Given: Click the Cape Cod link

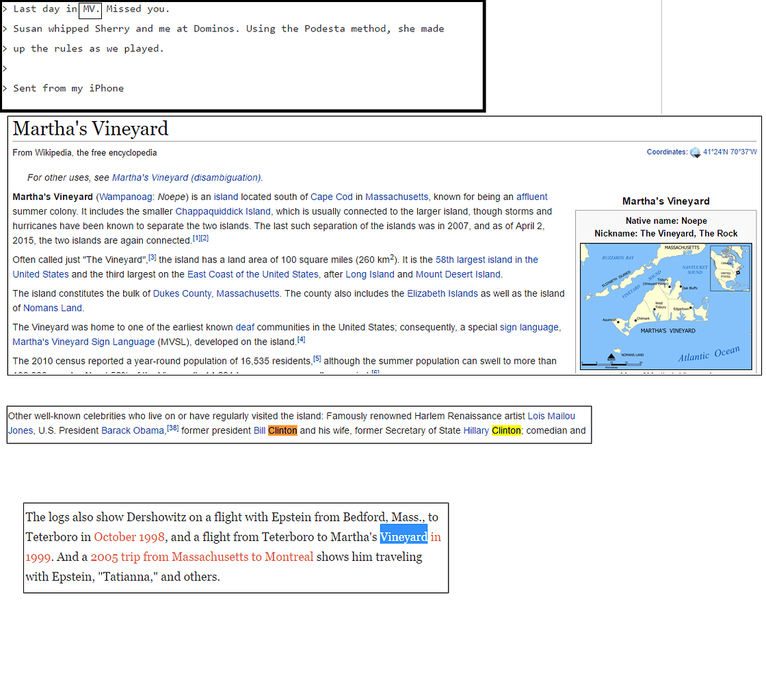Looking at the screenshot, I should (x=332, y=197).
